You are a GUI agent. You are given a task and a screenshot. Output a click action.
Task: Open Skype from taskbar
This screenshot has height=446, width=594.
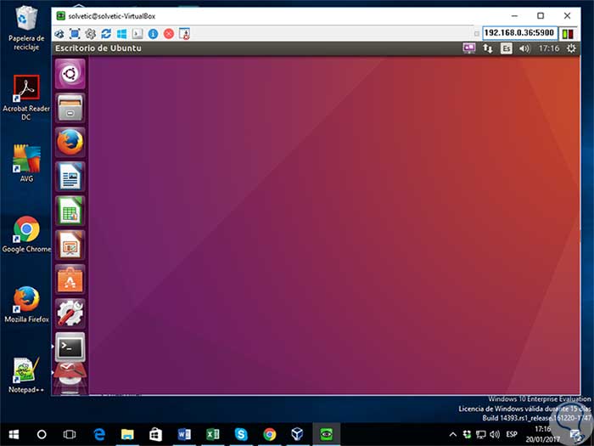pyautogui.click(x=241, y=434)
